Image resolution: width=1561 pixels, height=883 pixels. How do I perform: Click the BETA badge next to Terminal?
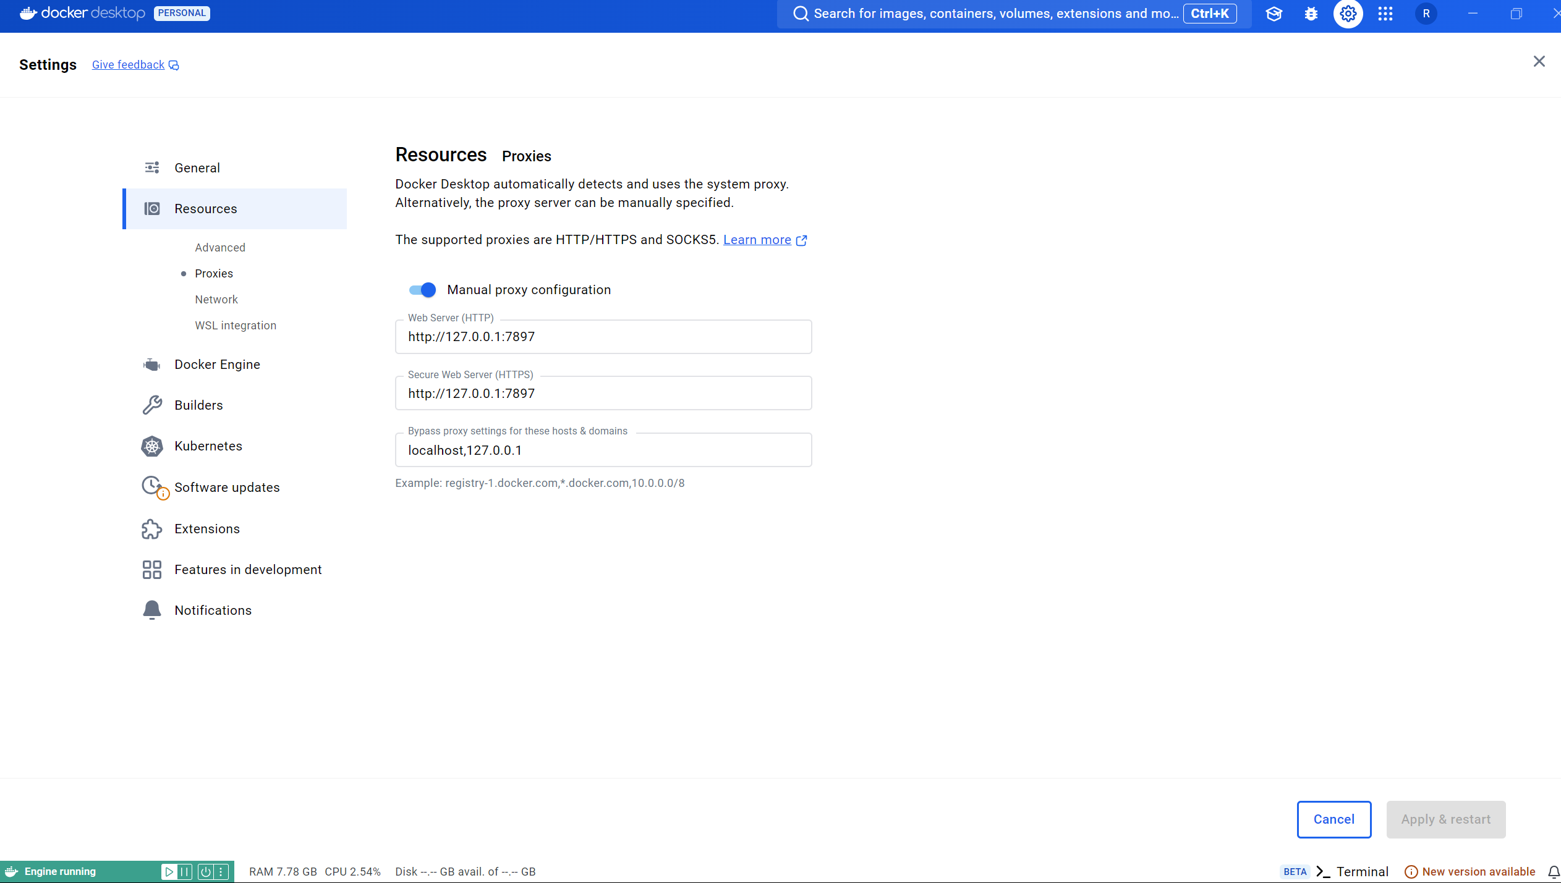(1295, 872)
